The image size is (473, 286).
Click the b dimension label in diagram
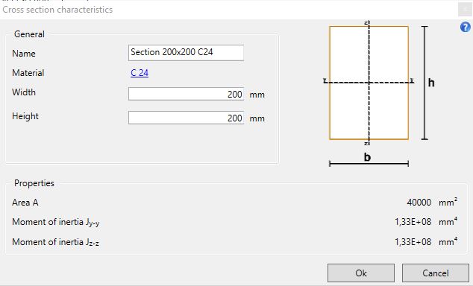coord(367,157)
